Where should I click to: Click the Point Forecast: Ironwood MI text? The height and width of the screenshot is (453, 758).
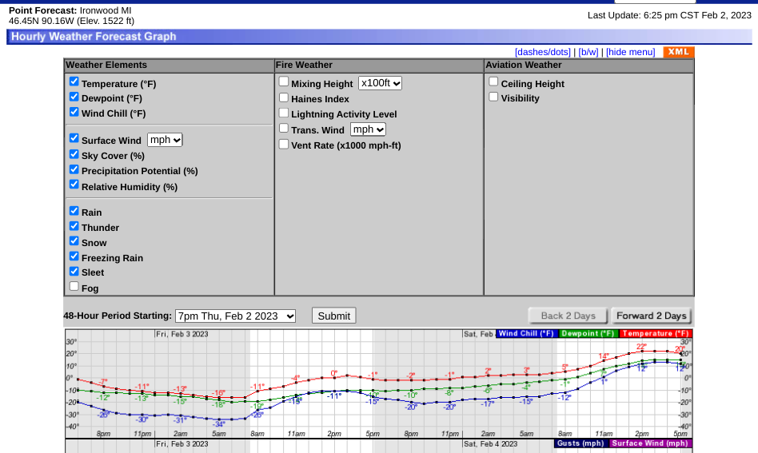coord(70,10)
